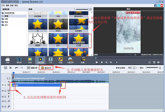Click the next scene playback button
Image resolution: width=165 pixels, height=112 pixels.
pyautogui.click(x=116, y=62)
